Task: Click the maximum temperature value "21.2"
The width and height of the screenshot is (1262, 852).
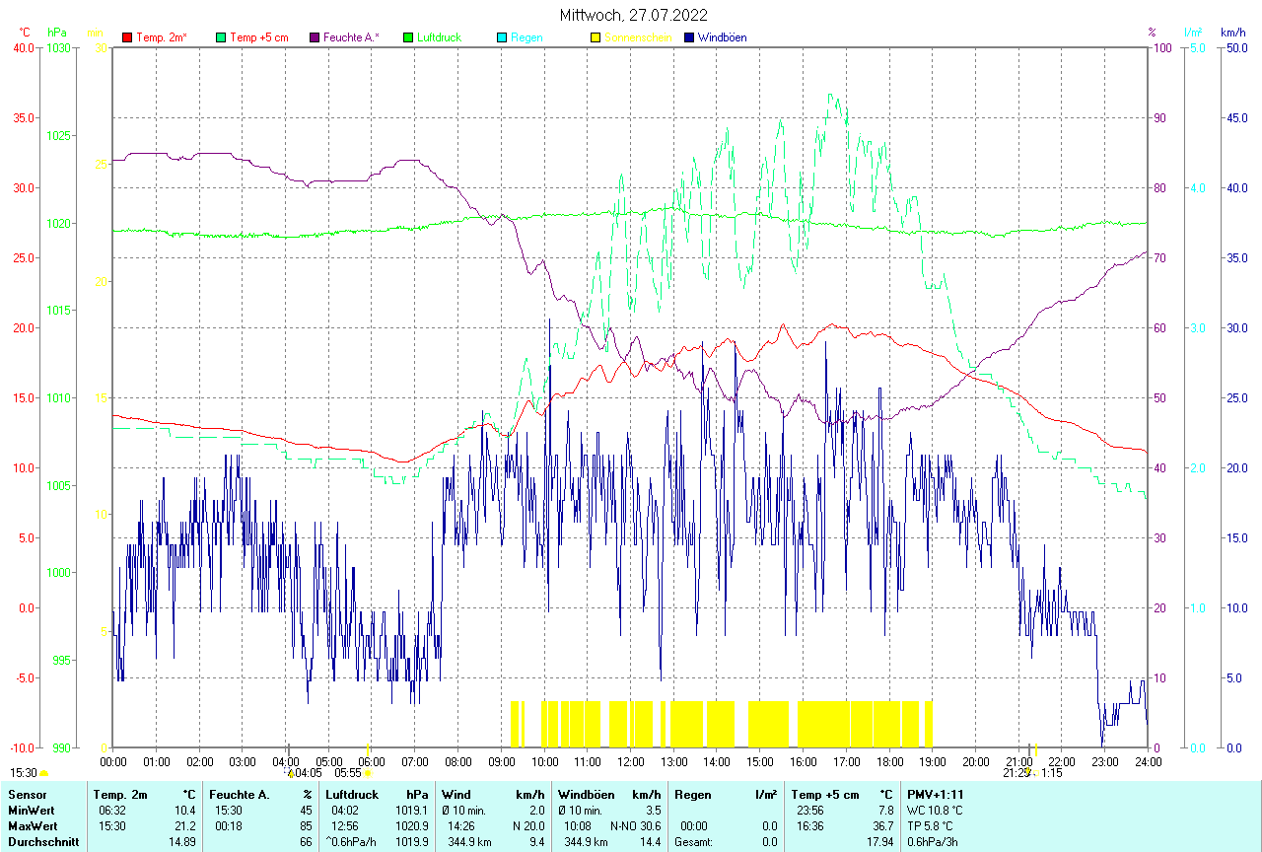Action: 185,825
